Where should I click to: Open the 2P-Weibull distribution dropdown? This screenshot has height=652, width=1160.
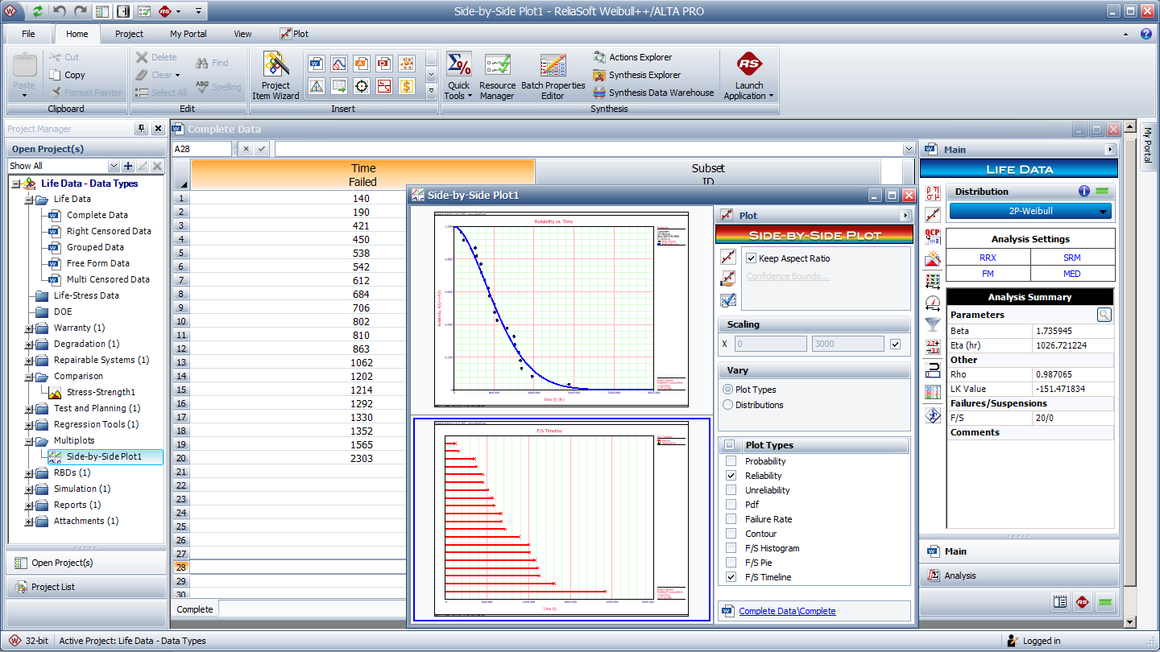[1030, 212]
